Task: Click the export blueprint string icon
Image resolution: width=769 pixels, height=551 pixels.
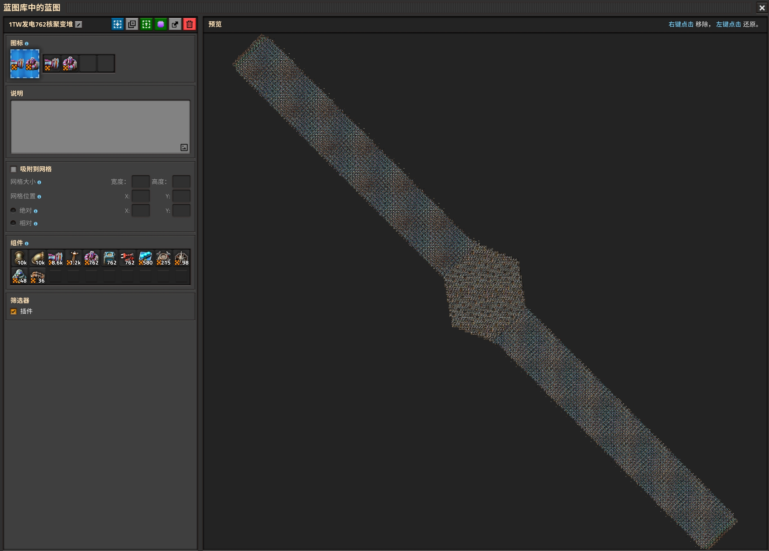Action: click(x=175, y=24)
